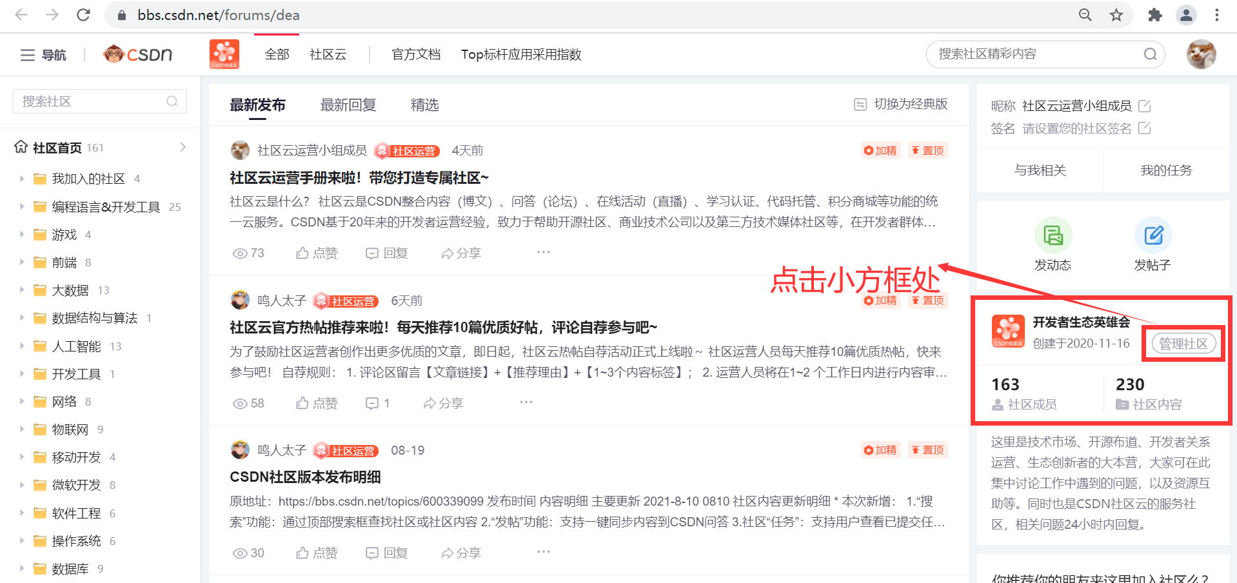Switch to classic view via 切换为经典版
1237x583 pixels.
pyautogui.click(x=901, y=104)
